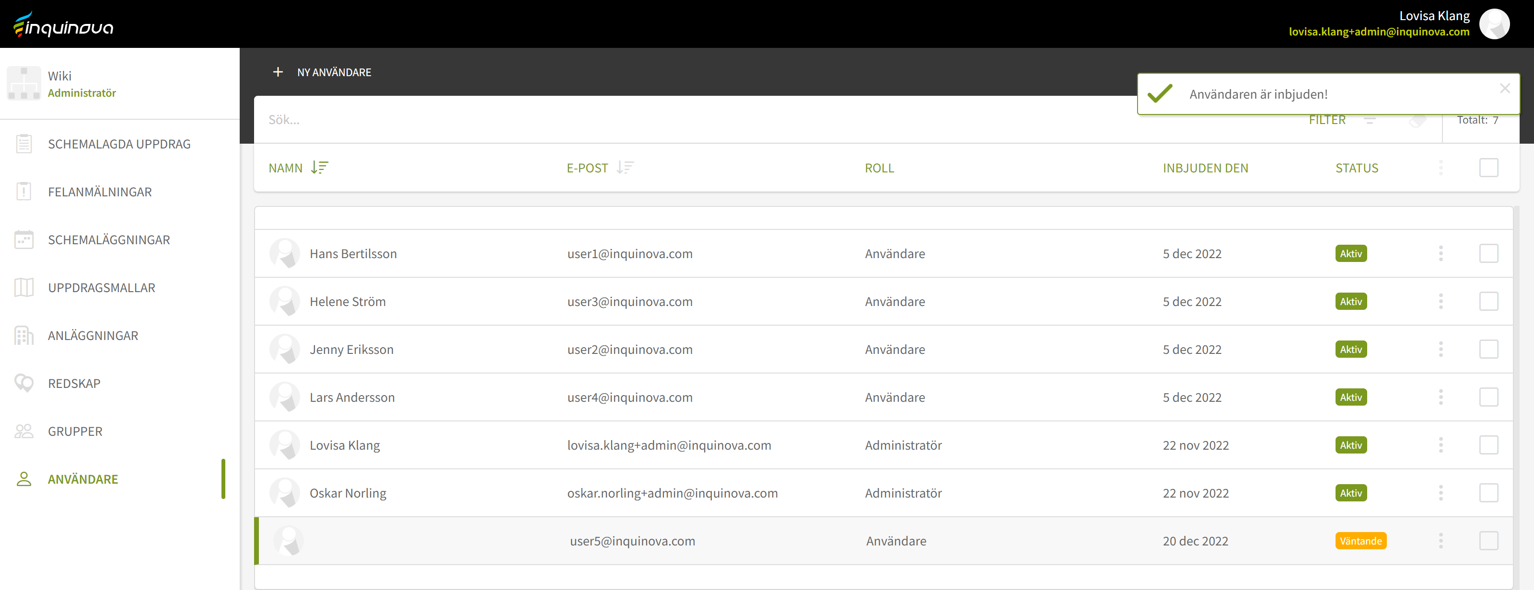Go to the Användare sidebar item
Screen dimensions: 1534x590
[x=83, y=479]
